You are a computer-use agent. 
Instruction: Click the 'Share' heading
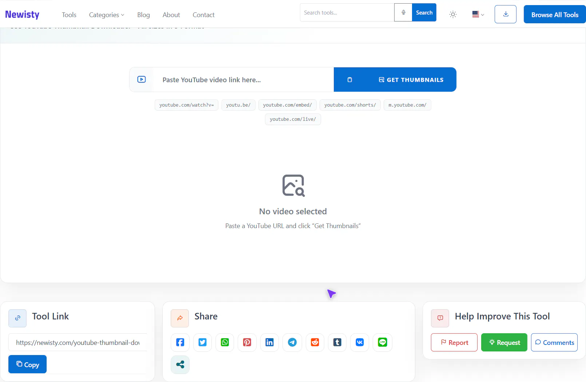click(x=206, y=317)
